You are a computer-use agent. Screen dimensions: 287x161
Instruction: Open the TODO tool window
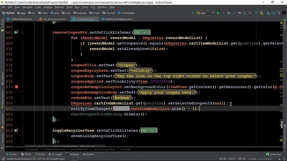point(26,154)
